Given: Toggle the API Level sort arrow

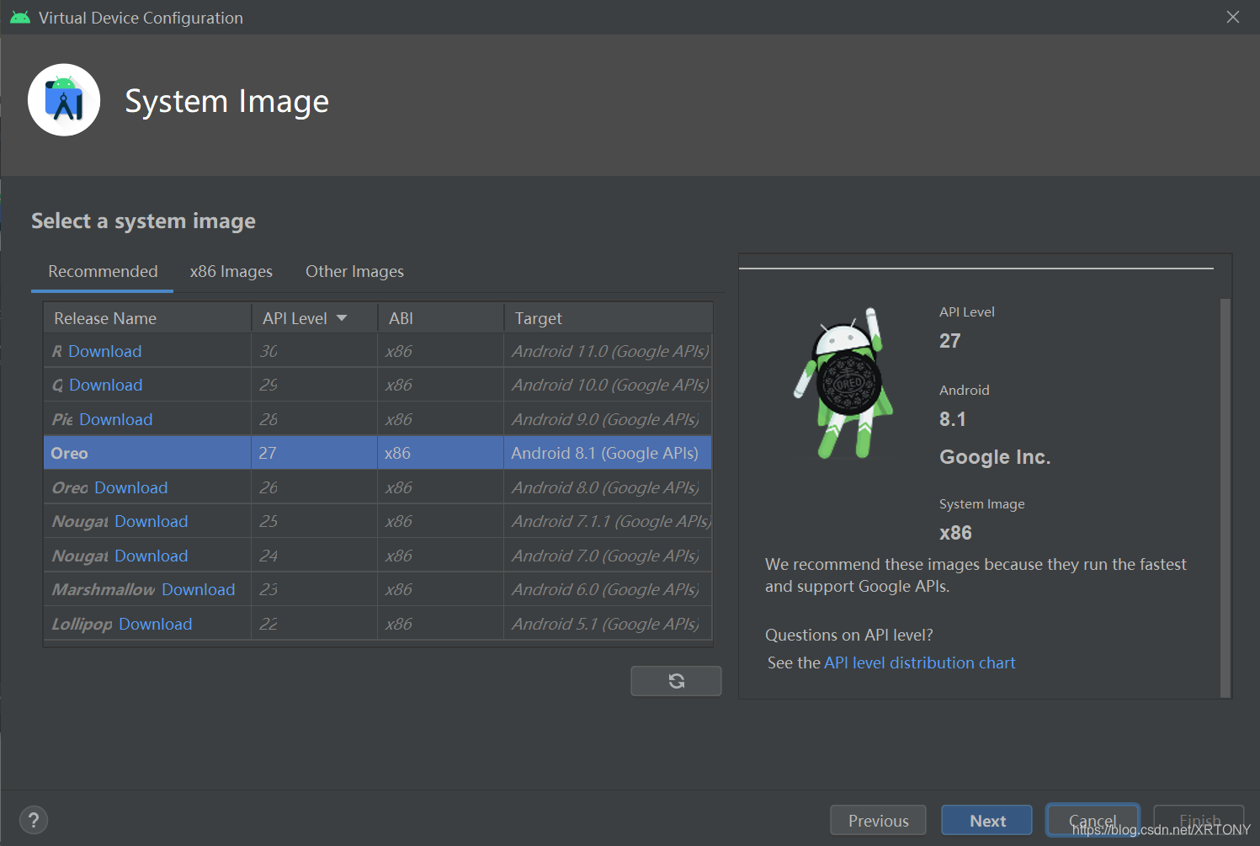Looking at the screenshot, I should (342, 318).
